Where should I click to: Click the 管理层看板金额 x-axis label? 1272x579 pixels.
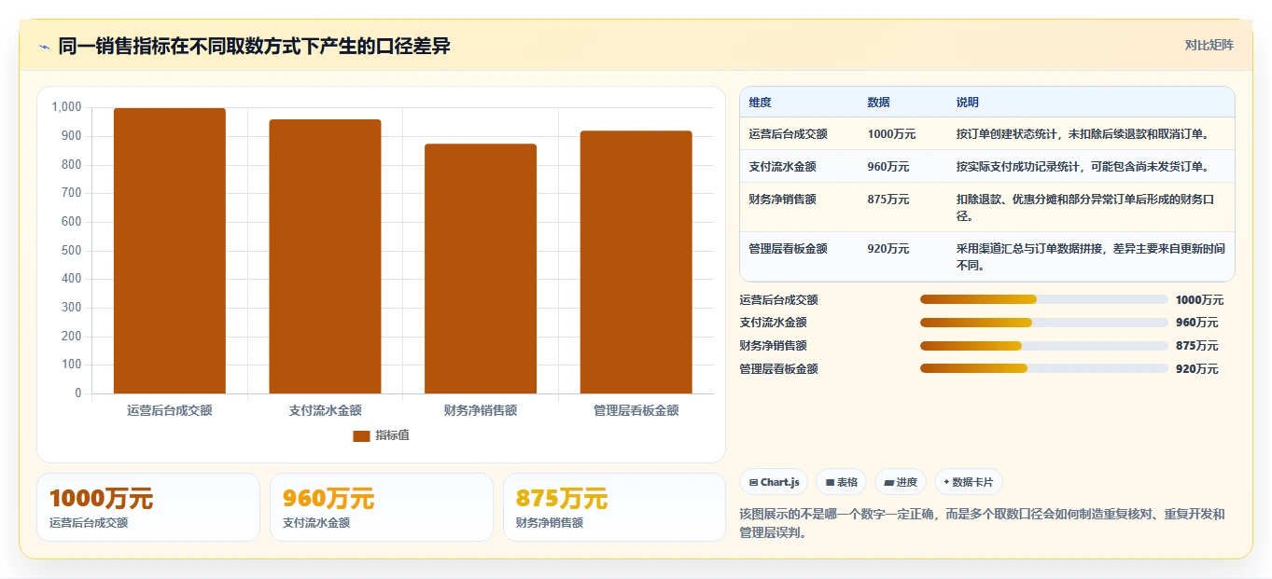[636, 410]
